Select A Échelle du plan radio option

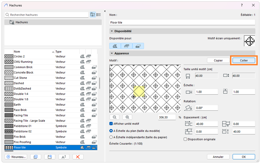pyautogui.click(x=111, y=131)
